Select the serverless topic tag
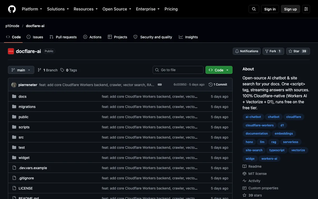This screenshot has width=318, height=199. pos(291,142)
